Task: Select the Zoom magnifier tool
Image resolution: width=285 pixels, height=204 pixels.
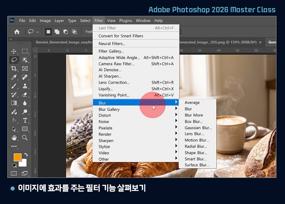Action: point(25,138)
